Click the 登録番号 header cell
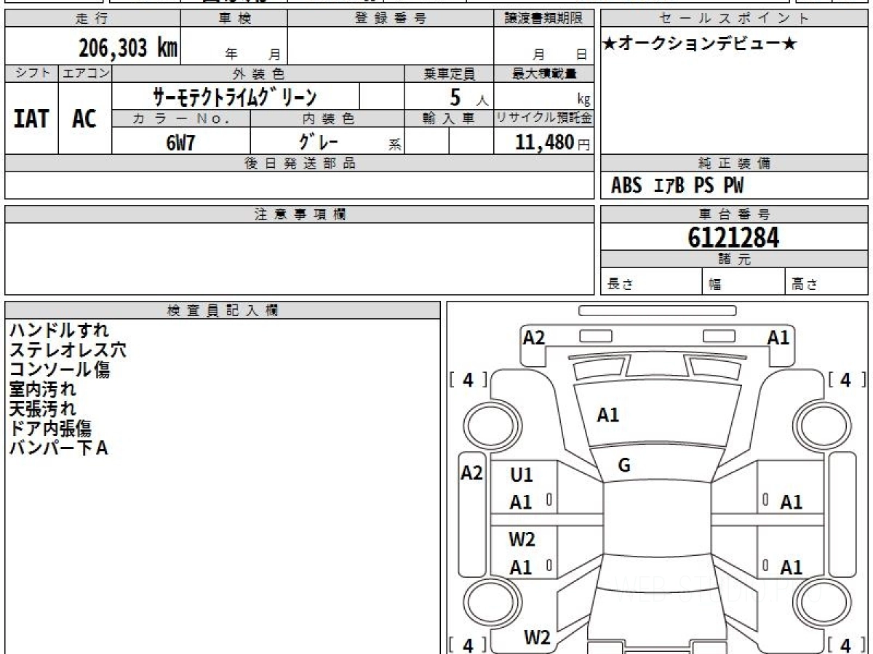873x654 pixels. pos(391,19)
